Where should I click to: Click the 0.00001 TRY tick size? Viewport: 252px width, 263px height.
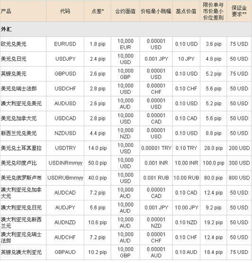point(156,148)
